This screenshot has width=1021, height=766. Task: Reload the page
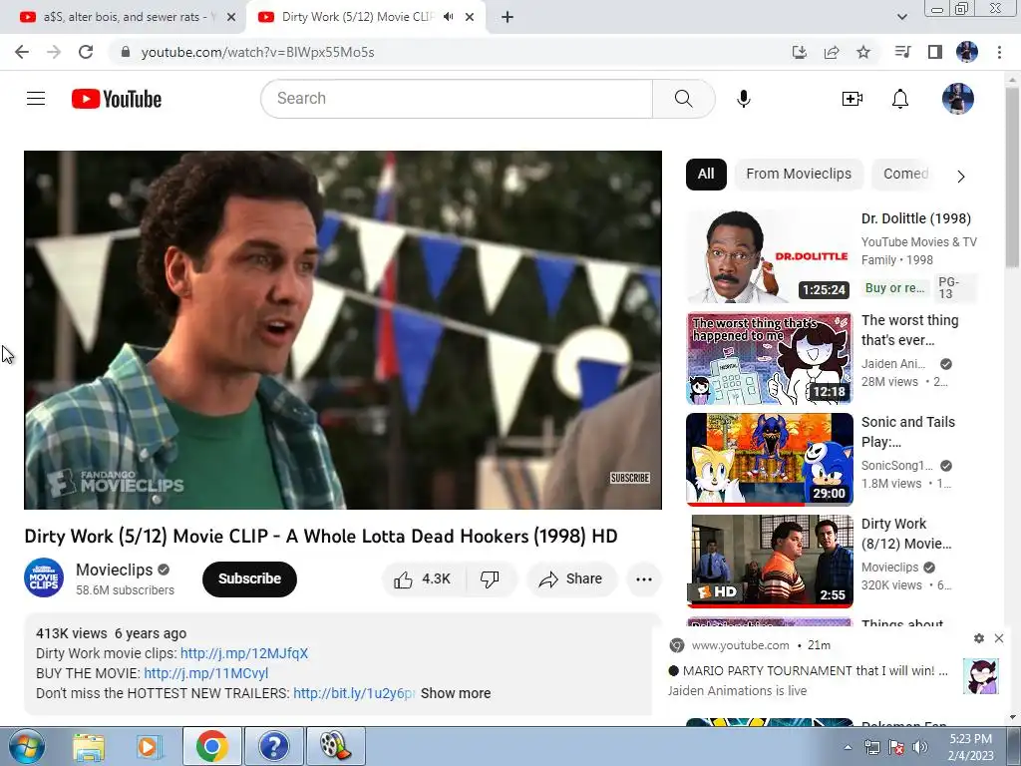pyautogui.click(x=86, y=52)
